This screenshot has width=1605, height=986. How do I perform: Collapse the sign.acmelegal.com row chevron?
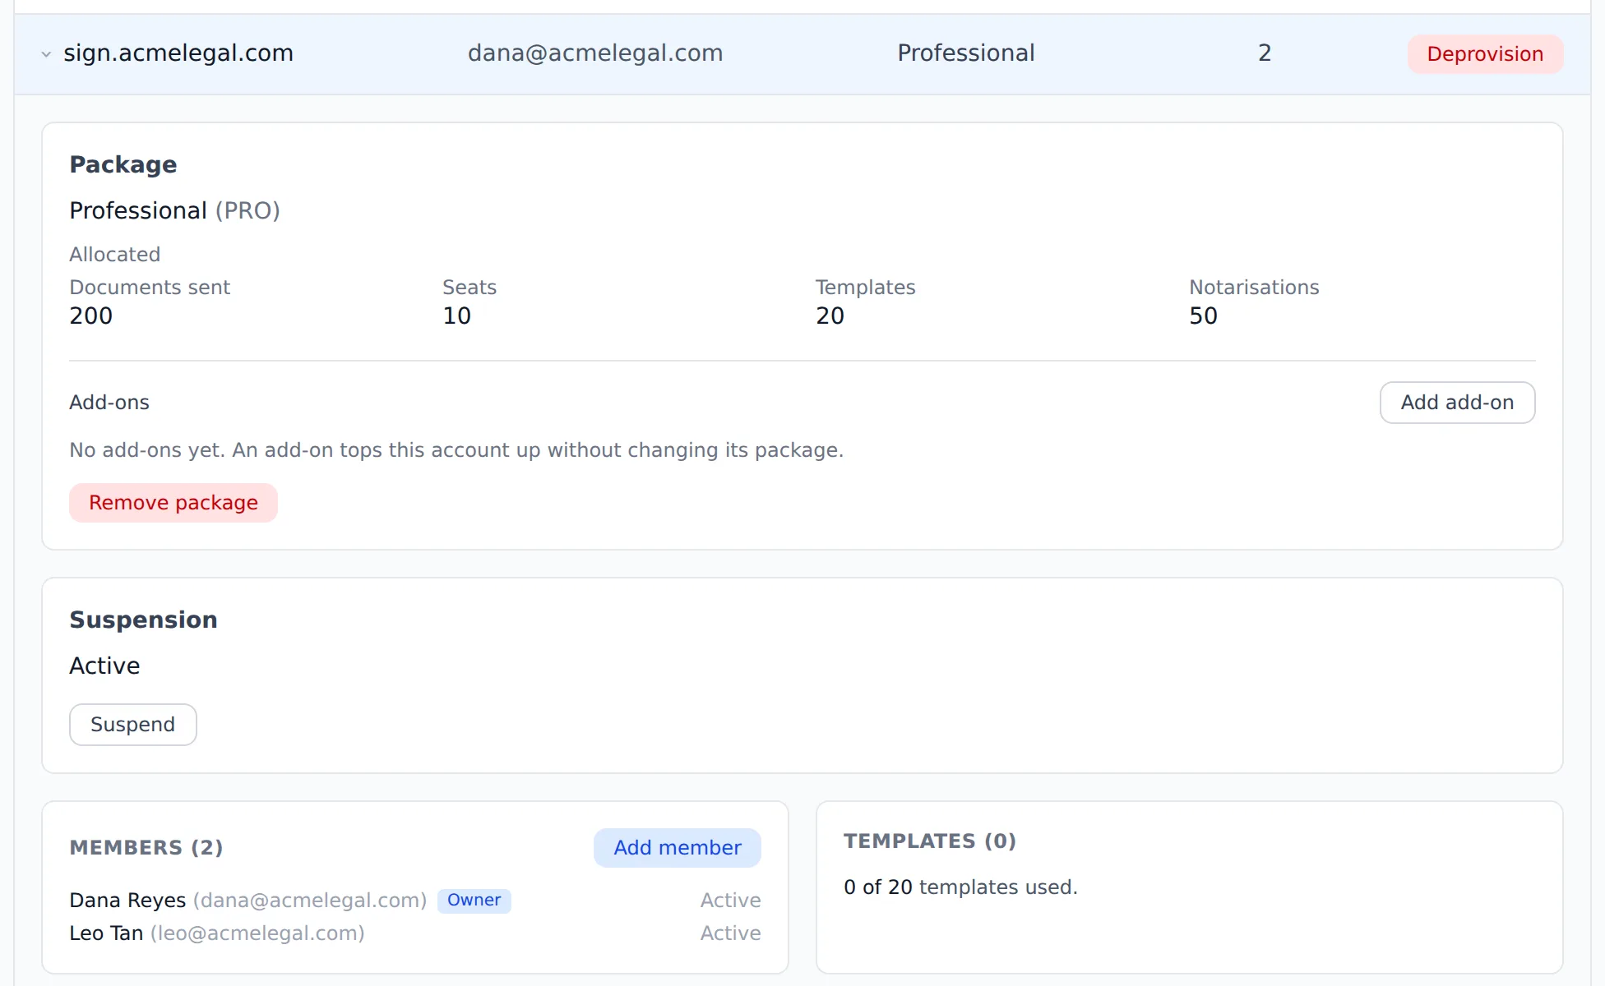tap(46, 54)
